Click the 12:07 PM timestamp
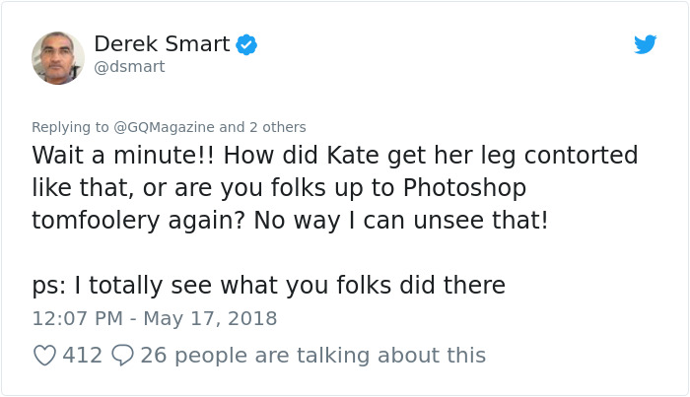 [x=76, y=318]
